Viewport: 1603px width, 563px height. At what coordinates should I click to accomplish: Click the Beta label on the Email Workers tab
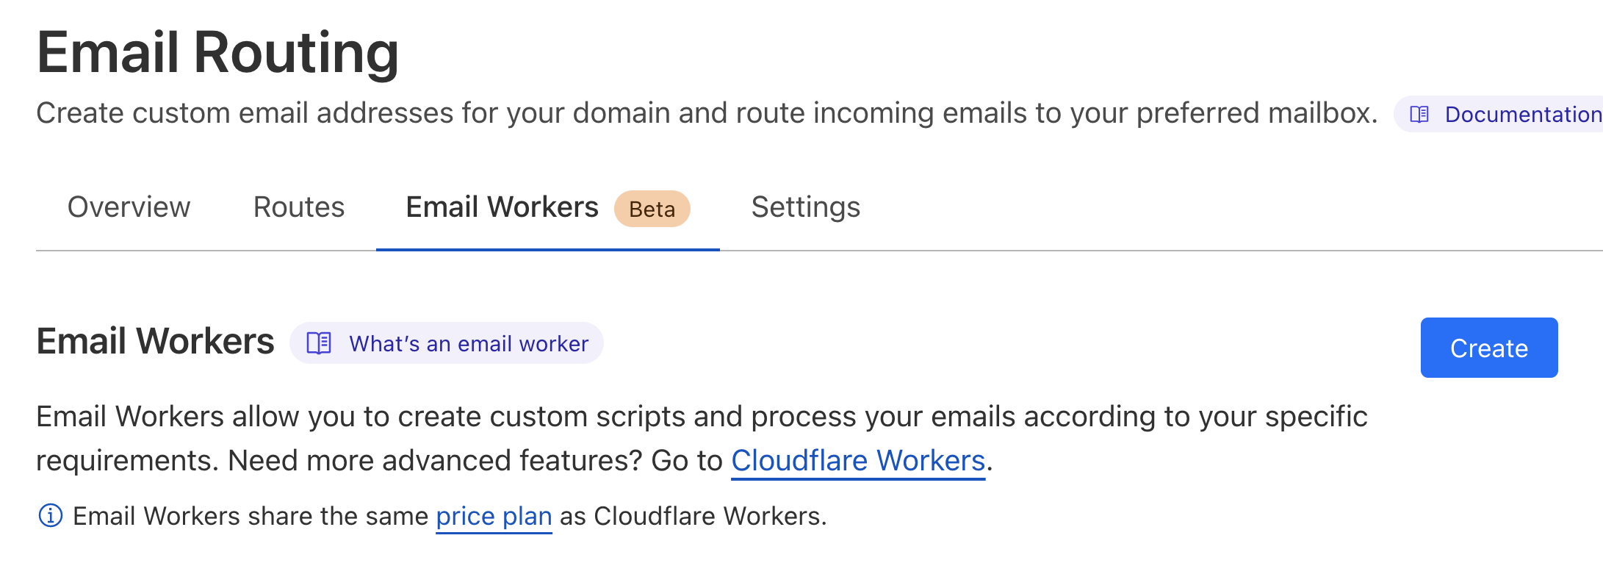coord(651,209)
